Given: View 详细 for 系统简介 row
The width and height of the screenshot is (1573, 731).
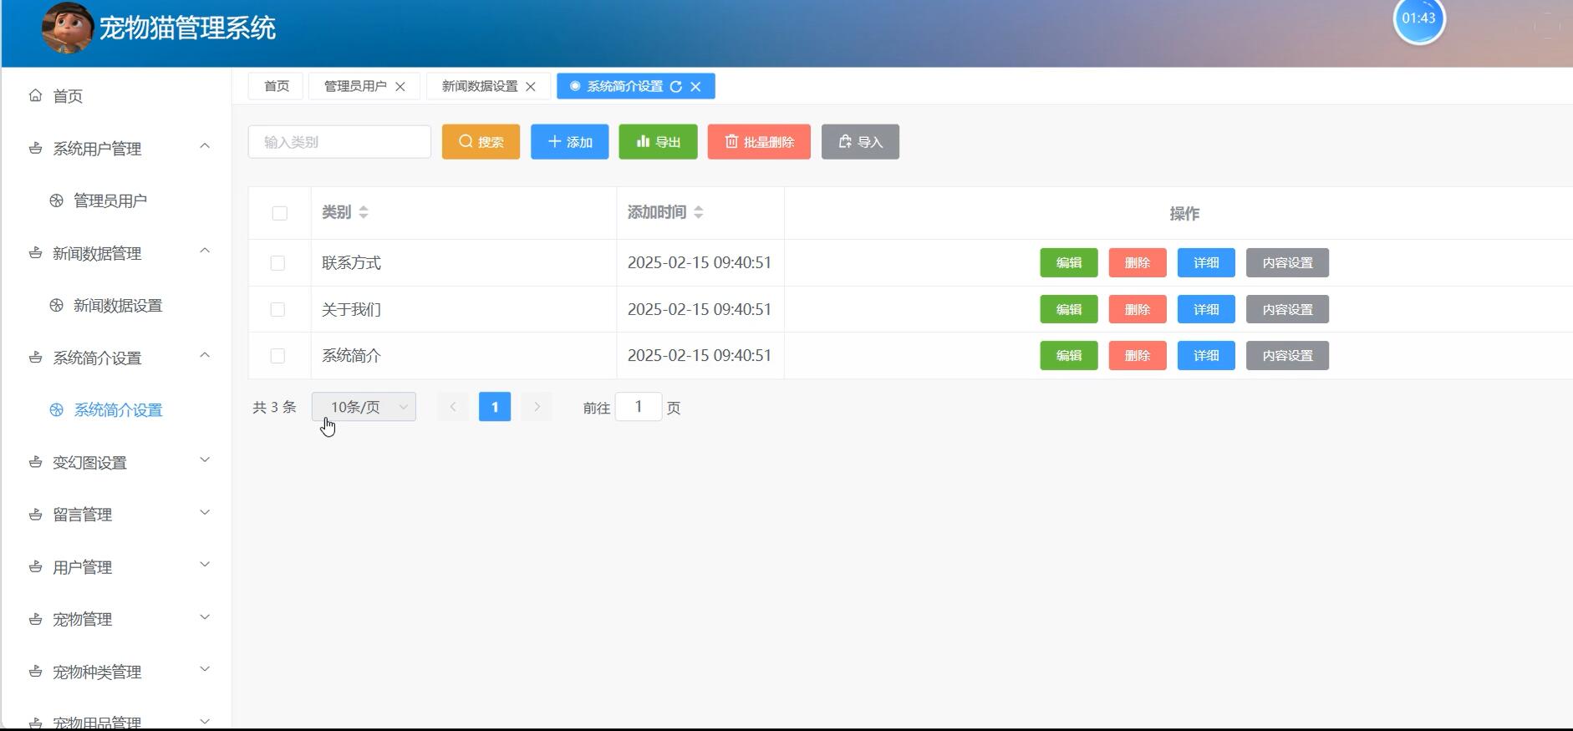Looking at the screenshot, I should 1206,355.
